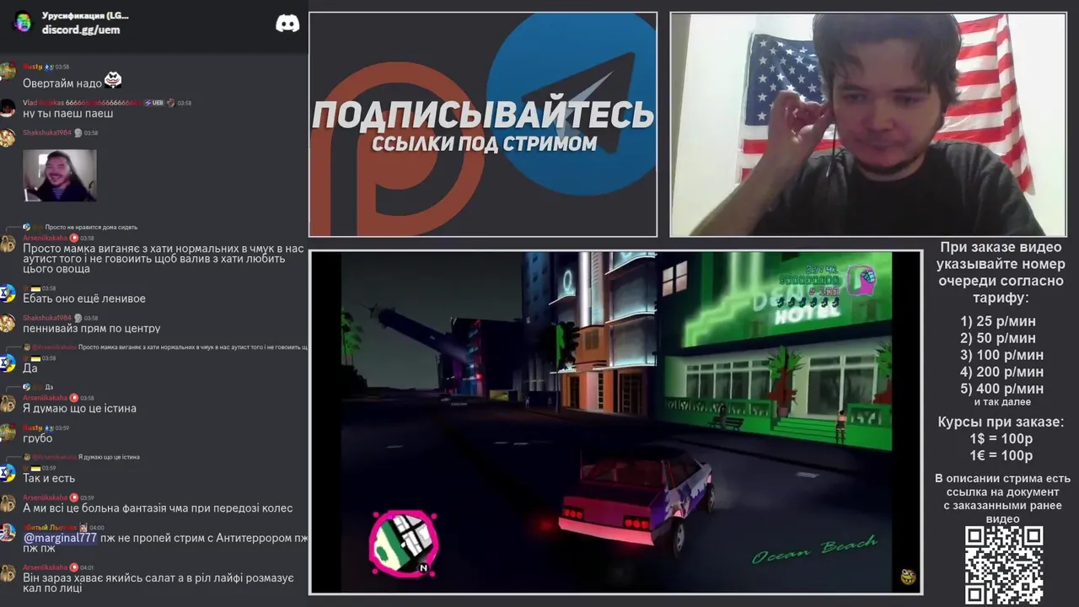Open the discord.gg/uem invite link
Screen dimensions: 1079x607
pyautogui.click(x=81, y=30)
